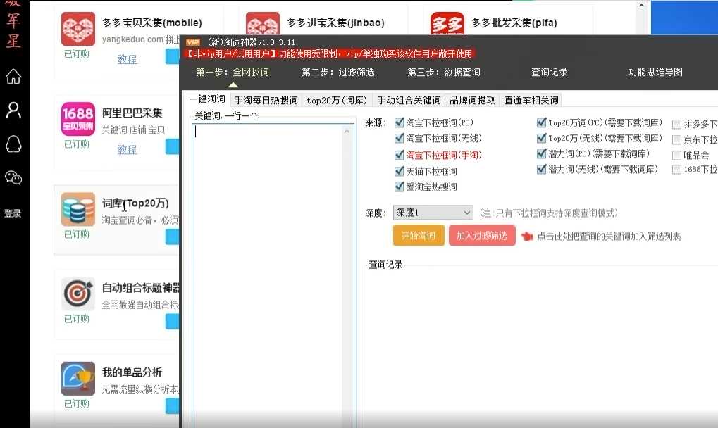Screen dimensions: 718x428
Task: Toggle the 淘宝下拉框词(无线) checkbox
Action: [399, 138]
